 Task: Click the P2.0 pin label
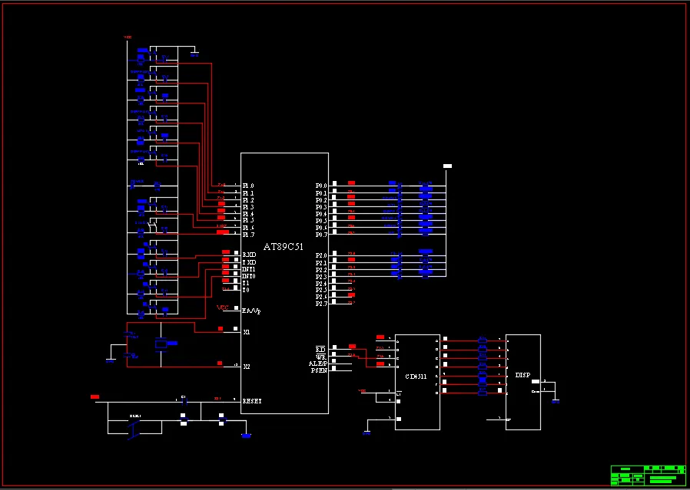click(x=321, y=255)
